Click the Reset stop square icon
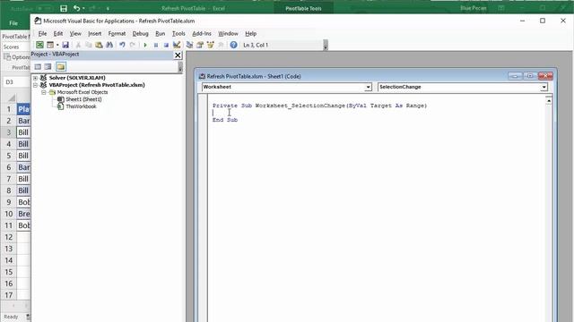Viewport: 574px width, 322px height. (166, 45)
